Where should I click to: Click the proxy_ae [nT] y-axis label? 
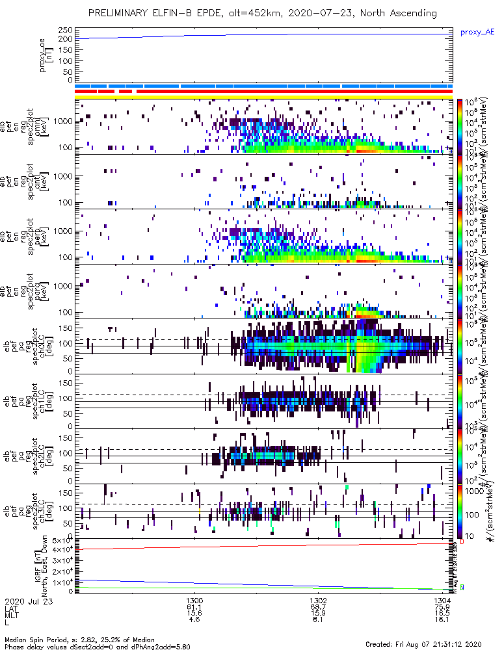46,55
